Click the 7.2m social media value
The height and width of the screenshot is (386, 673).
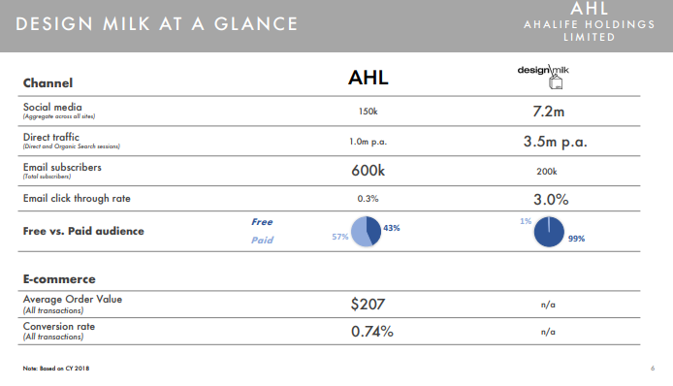(549, 112)
